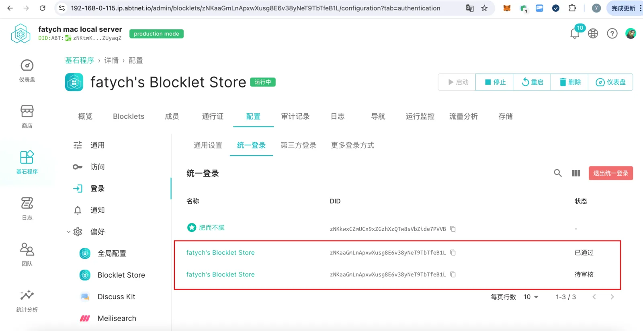643x331 pixels.
Task: Switch to 成员 tab
Action: [172, 116]
